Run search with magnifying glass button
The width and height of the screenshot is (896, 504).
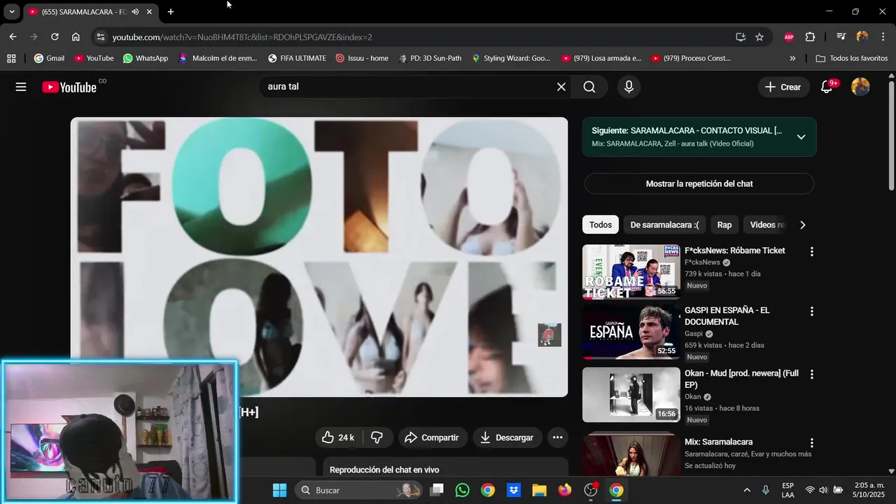pos(589,87)
